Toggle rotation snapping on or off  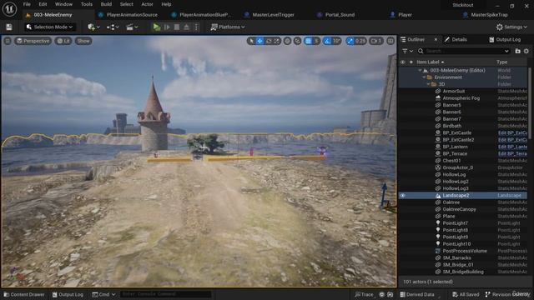tap(327, 41)
